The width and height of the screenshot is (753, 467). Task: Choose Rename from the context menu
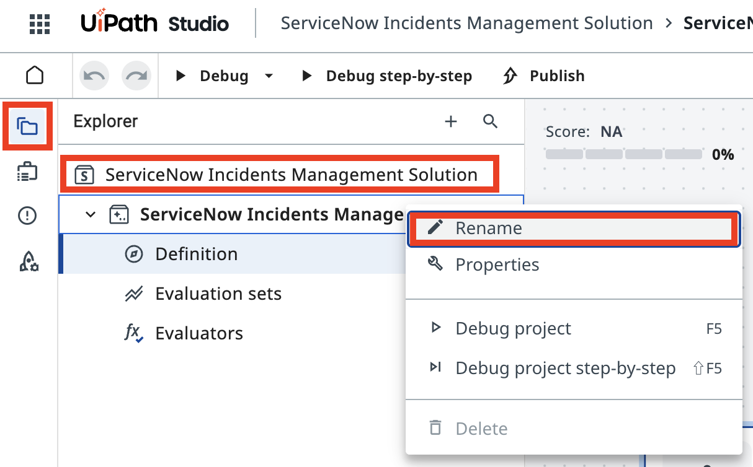(574, 229)
